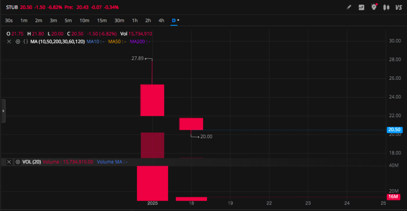Select the 4h interval
Viewport: 407px width, 211px height.
coord(161,20)
